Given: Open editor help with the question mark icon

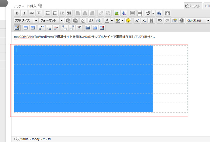Looking at the screenshot, I should click(182, 21).
